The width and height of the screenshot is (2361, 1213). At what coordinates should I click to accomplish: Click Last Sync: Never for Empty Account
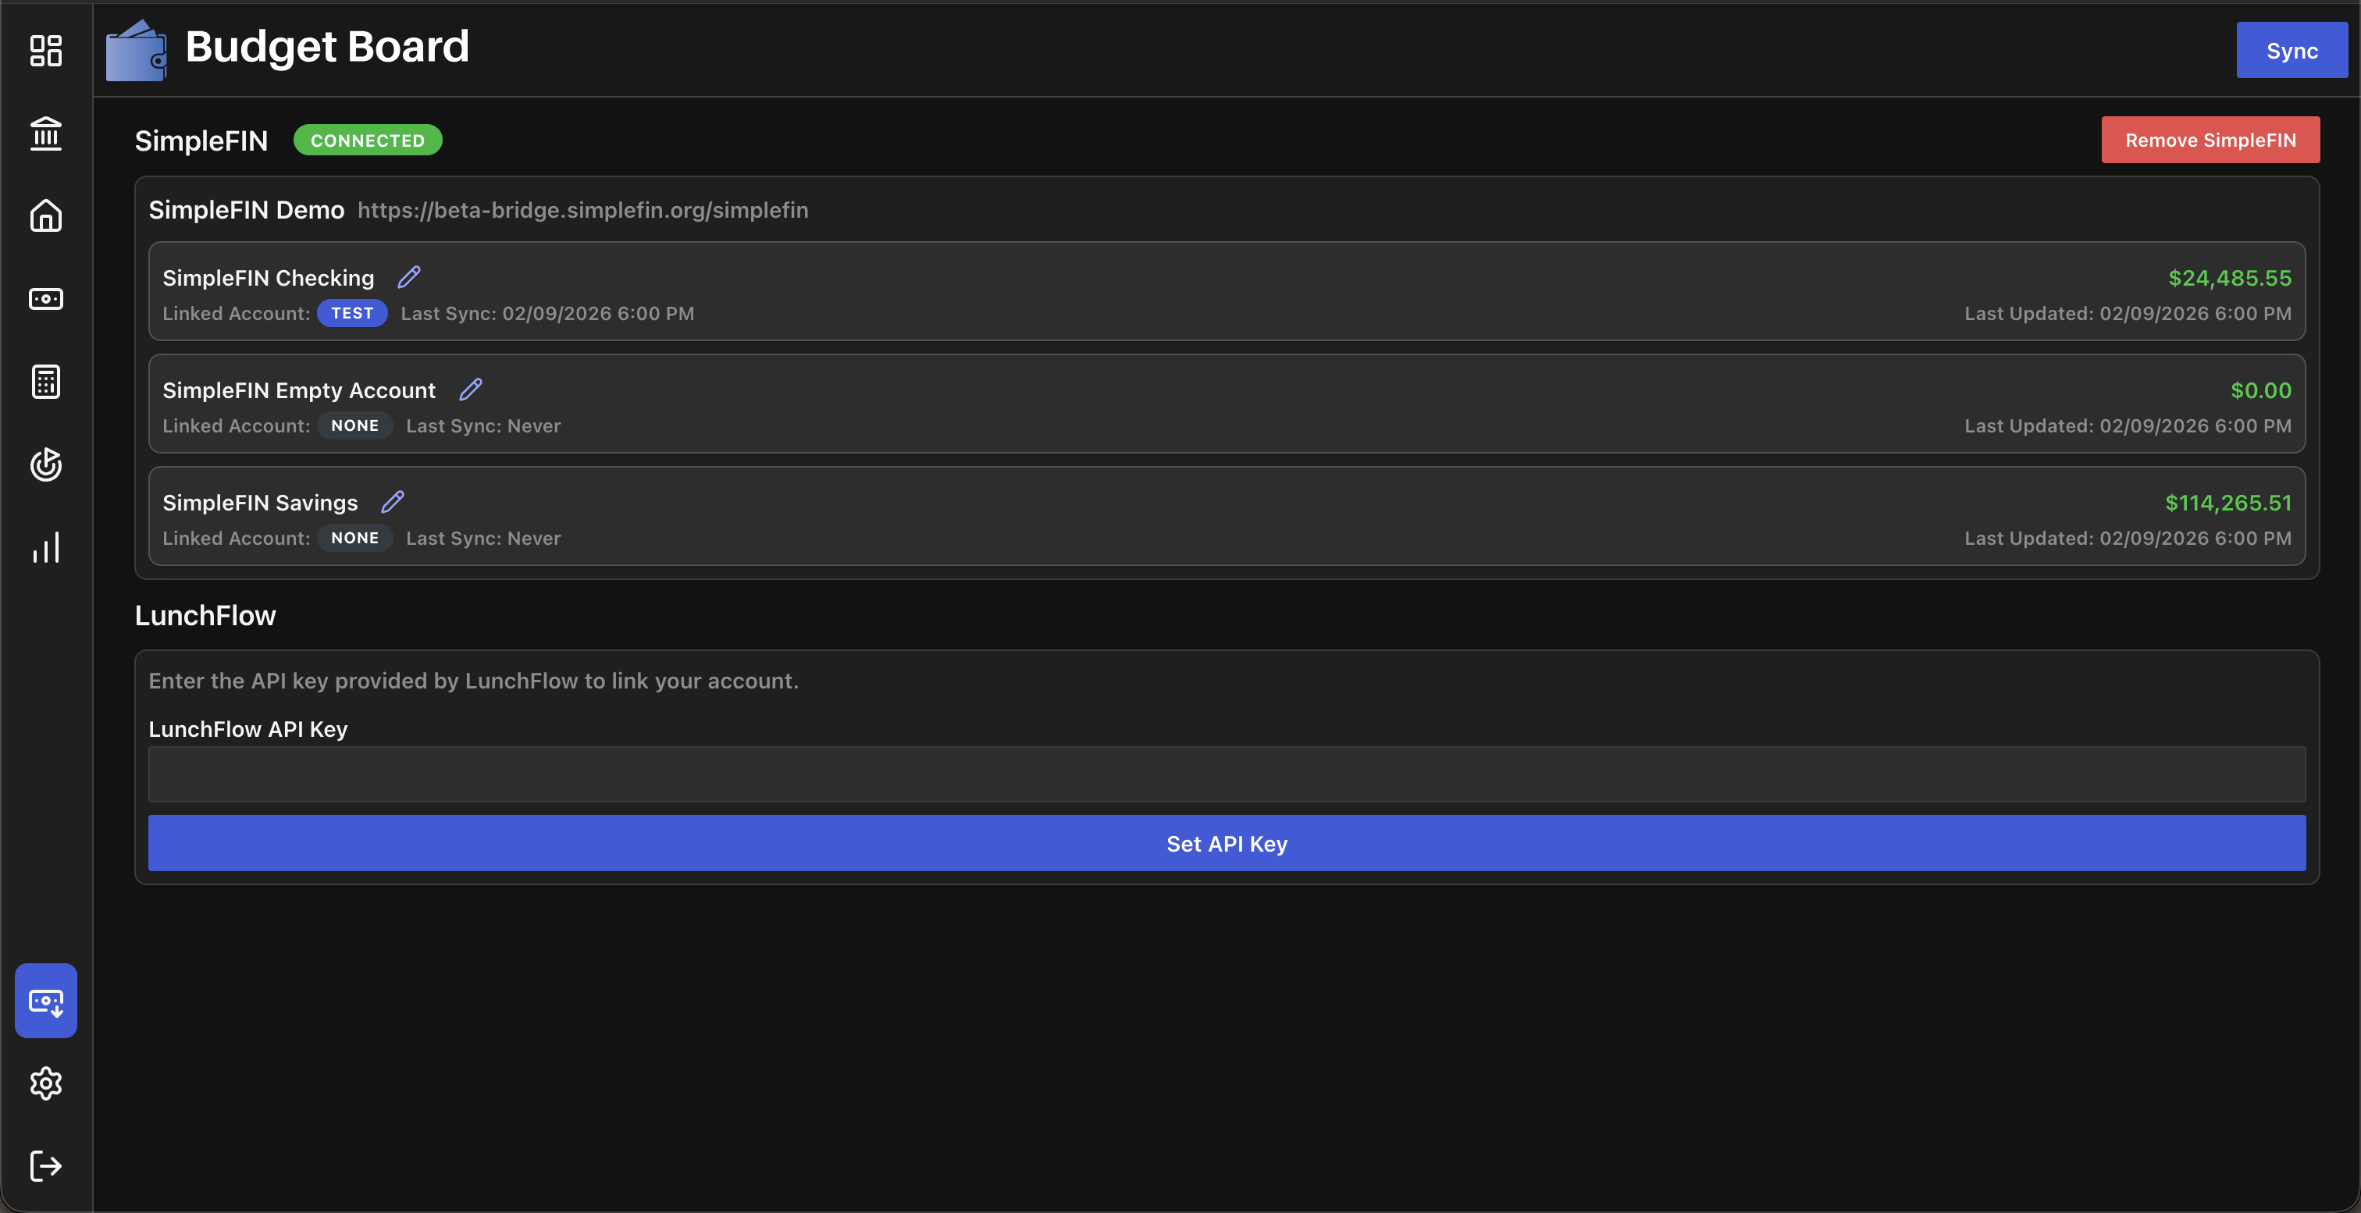pyautogui.click(x=483, y=427)
